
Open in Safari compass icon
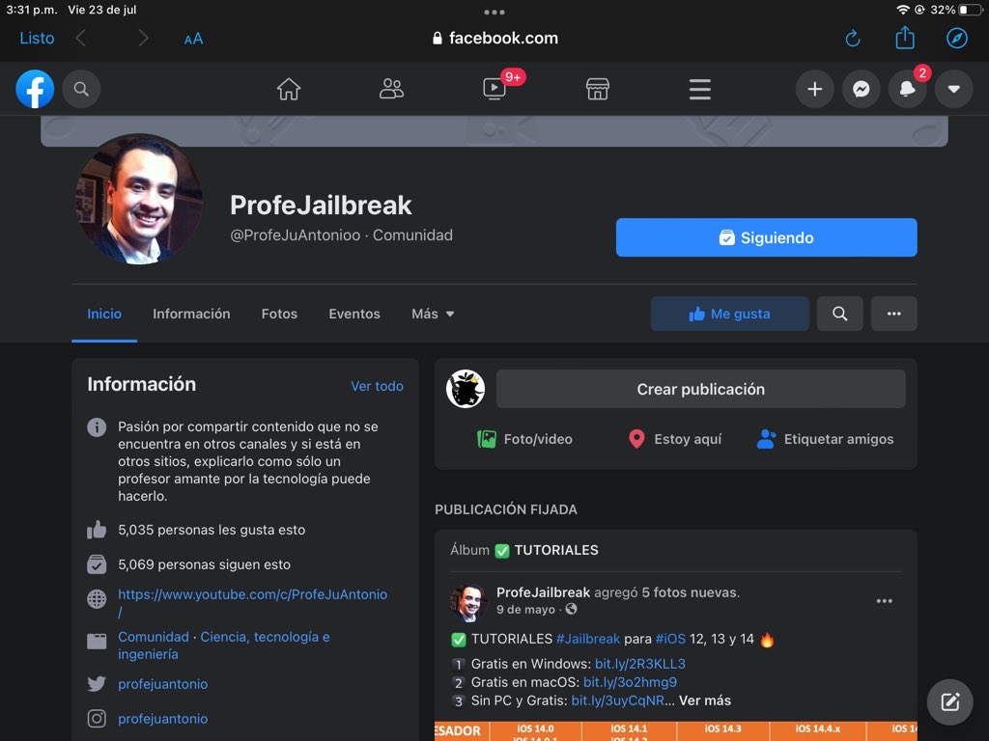(957, 39)
